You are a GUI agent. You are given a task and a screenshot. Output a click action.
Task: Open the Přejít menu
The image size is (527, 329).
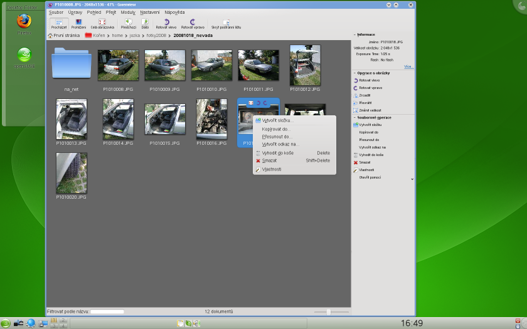coord(110,12)
